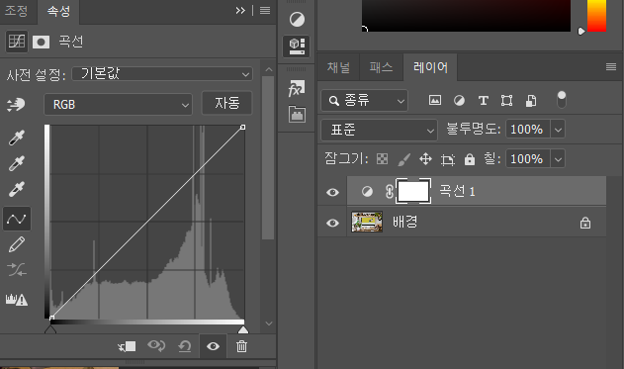Open the Adjustments panel dock icon
The image size is (624, 369).
[x=297, y=19]
